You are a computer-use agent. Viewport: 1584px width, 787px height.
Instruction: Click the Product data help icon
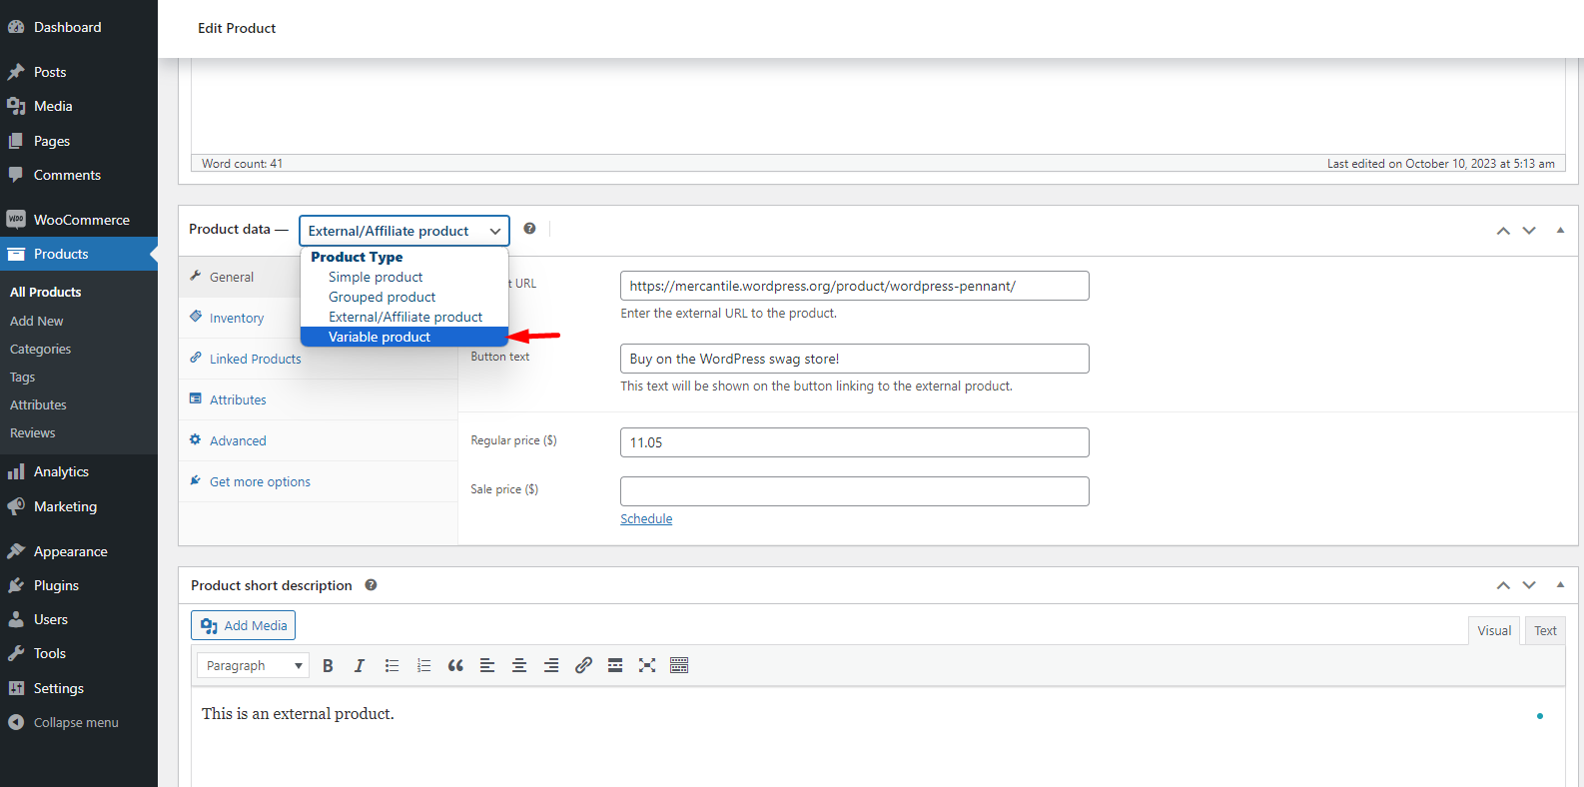pyautogui.click(x=529, y=229)
